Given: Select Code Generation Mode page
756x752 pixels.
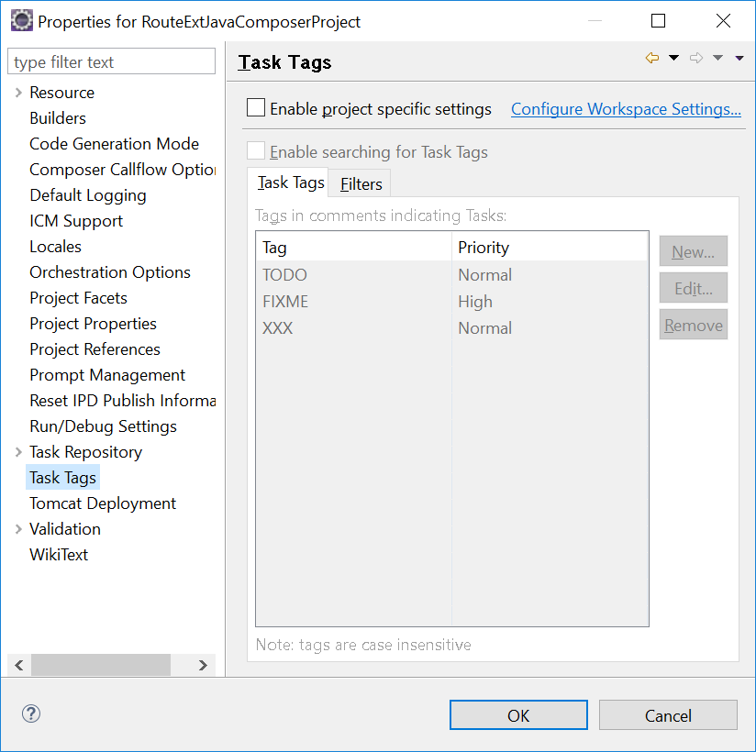Looking at the screenshot, I should click(x=115, y=144).
